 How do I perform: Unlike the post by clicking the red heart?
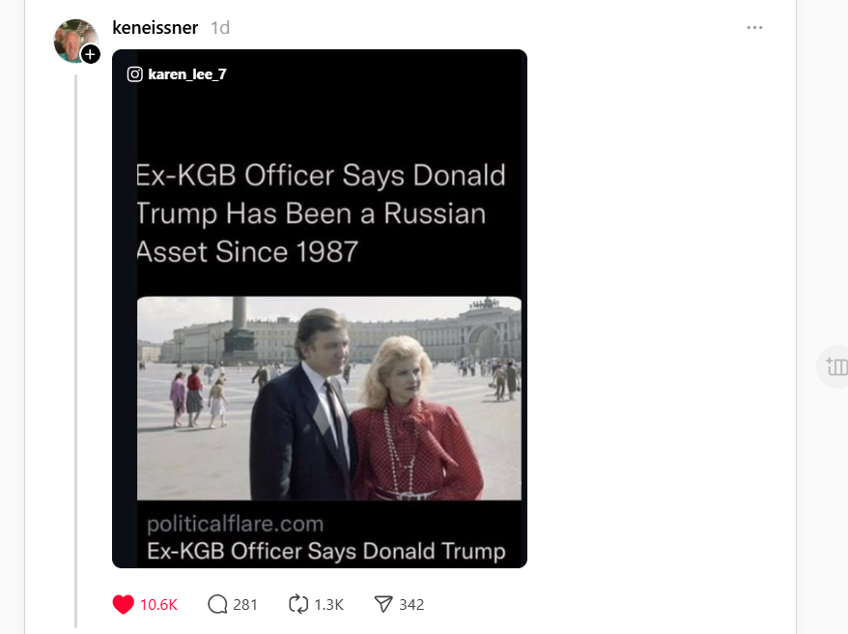tap(123, 604)
